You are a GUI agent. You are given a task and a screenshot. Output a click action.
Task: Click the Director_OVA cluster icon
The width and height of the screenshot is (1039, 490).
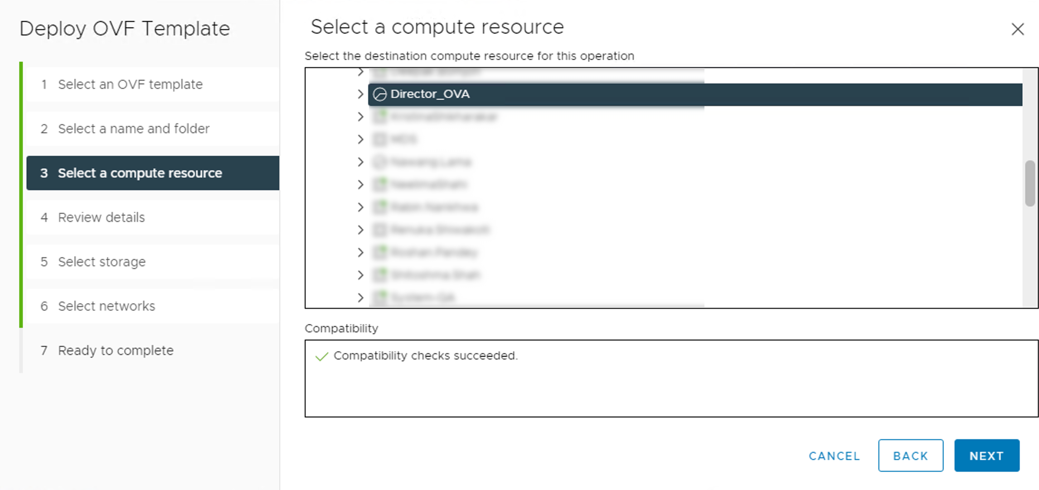(380, 95)
